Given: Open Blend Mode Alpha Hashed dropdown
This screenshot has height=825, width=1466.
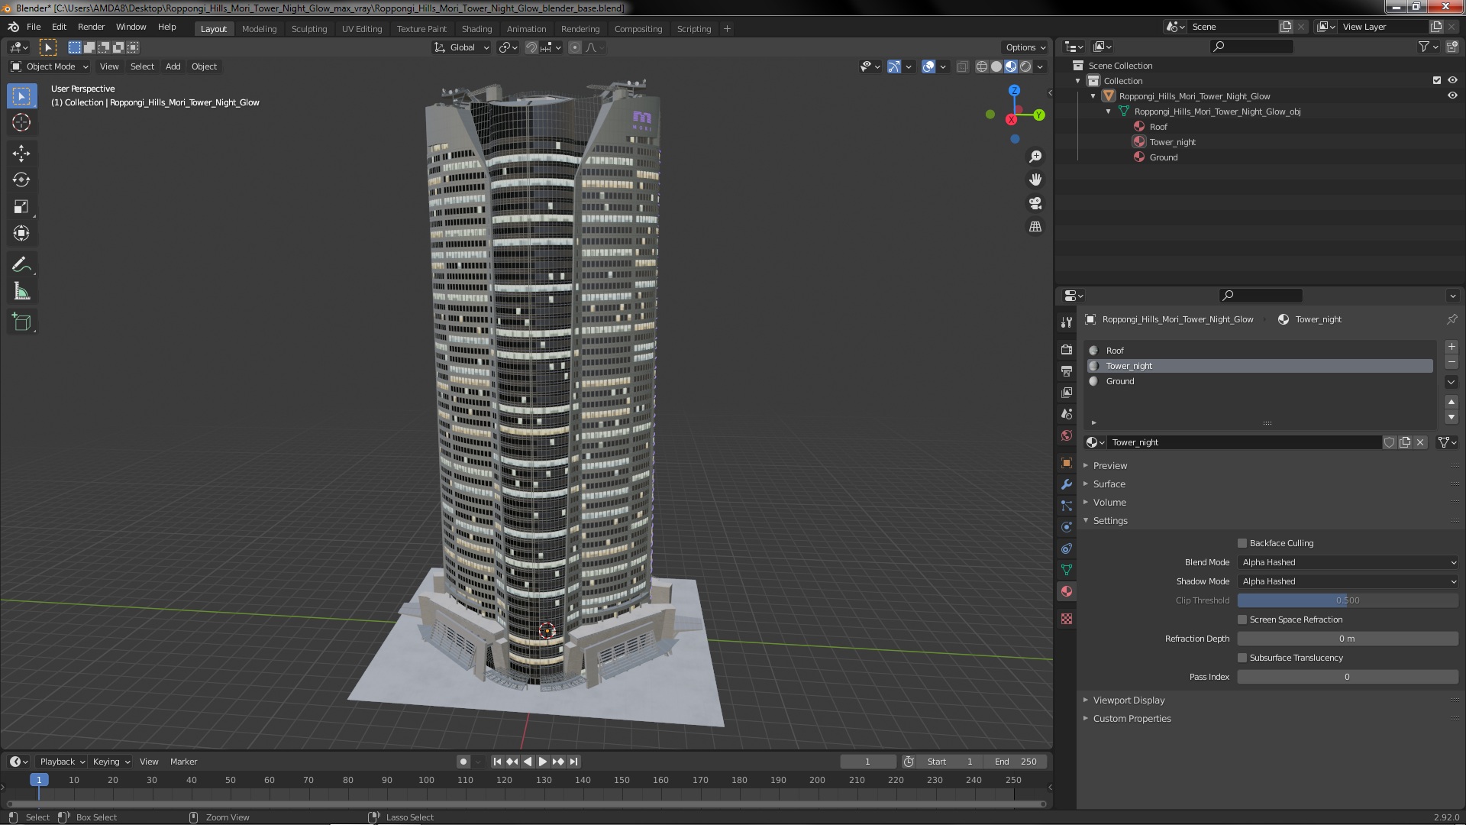Looking at the screenshot, I should click(1348, 562).
